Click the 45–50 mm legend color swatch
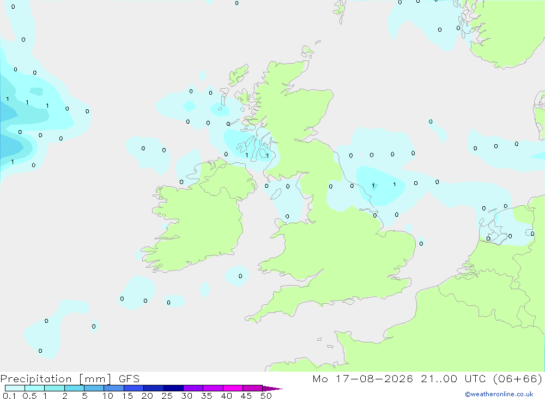 (x=253, y=388)
